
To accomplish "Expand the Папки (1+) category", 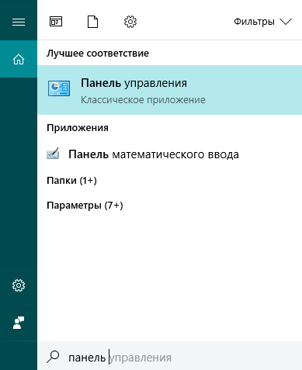I will click(x=71, y=181).
